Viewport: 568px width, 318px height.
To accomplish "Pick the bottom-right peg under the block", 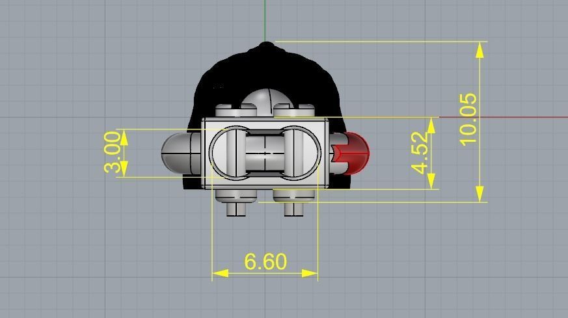I will pos(294,209).
